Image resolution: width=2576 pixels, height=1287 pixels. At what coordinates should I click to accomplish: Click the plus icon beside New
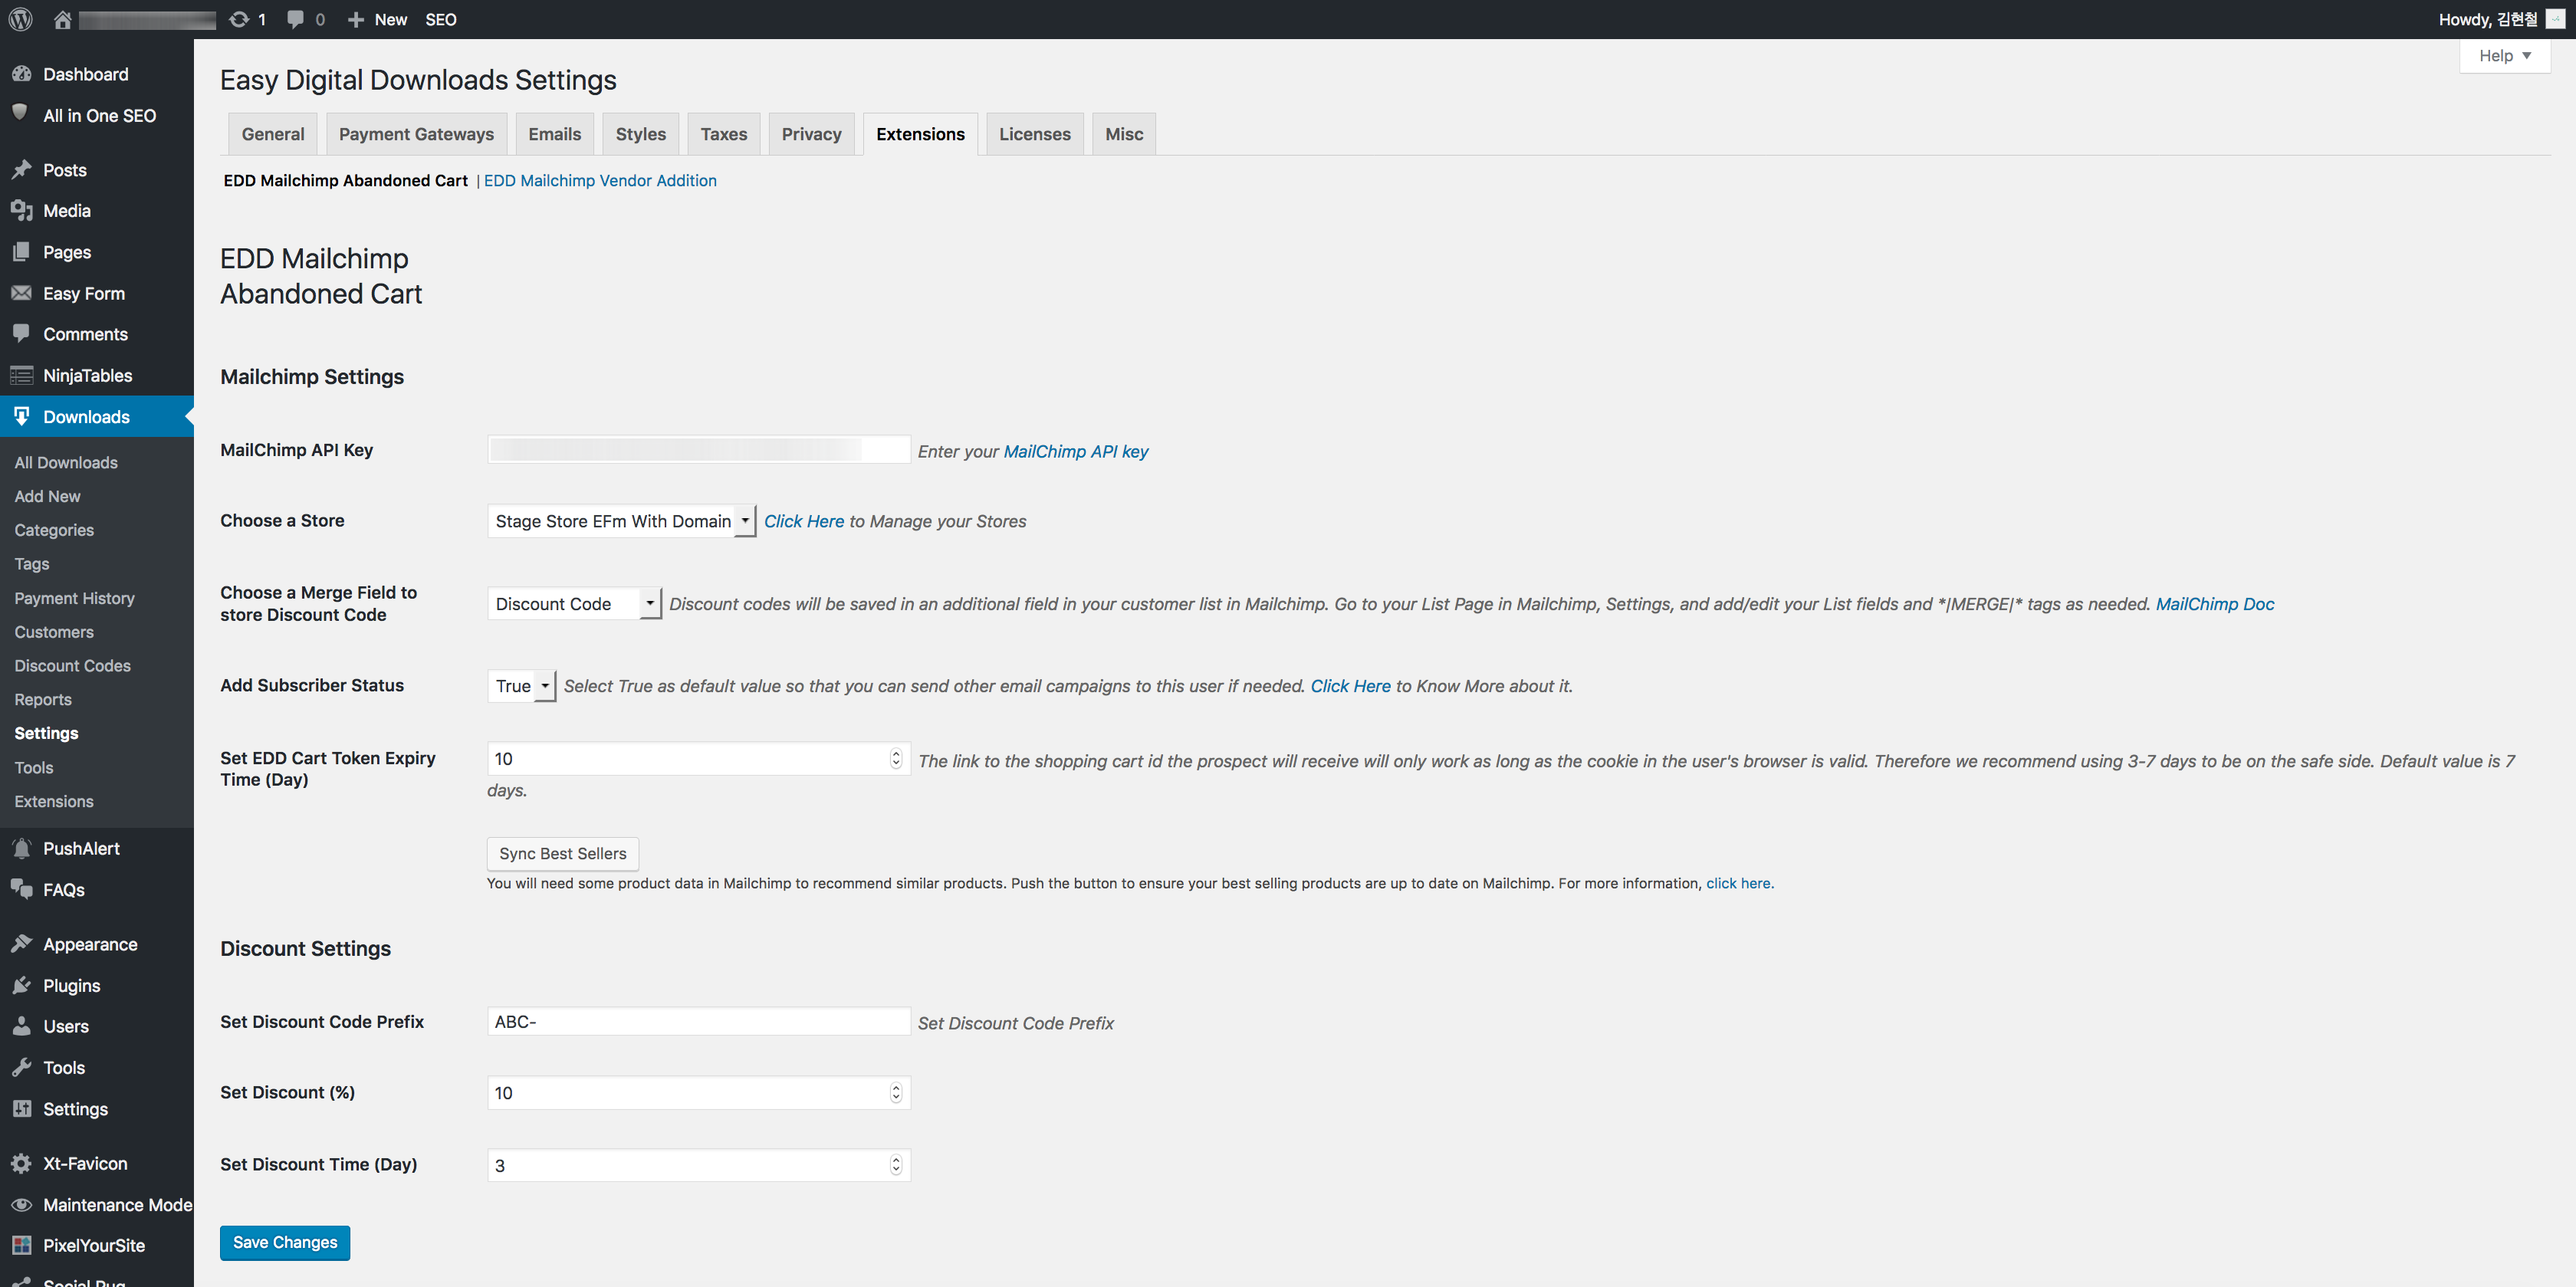click(x=355, y=19)
